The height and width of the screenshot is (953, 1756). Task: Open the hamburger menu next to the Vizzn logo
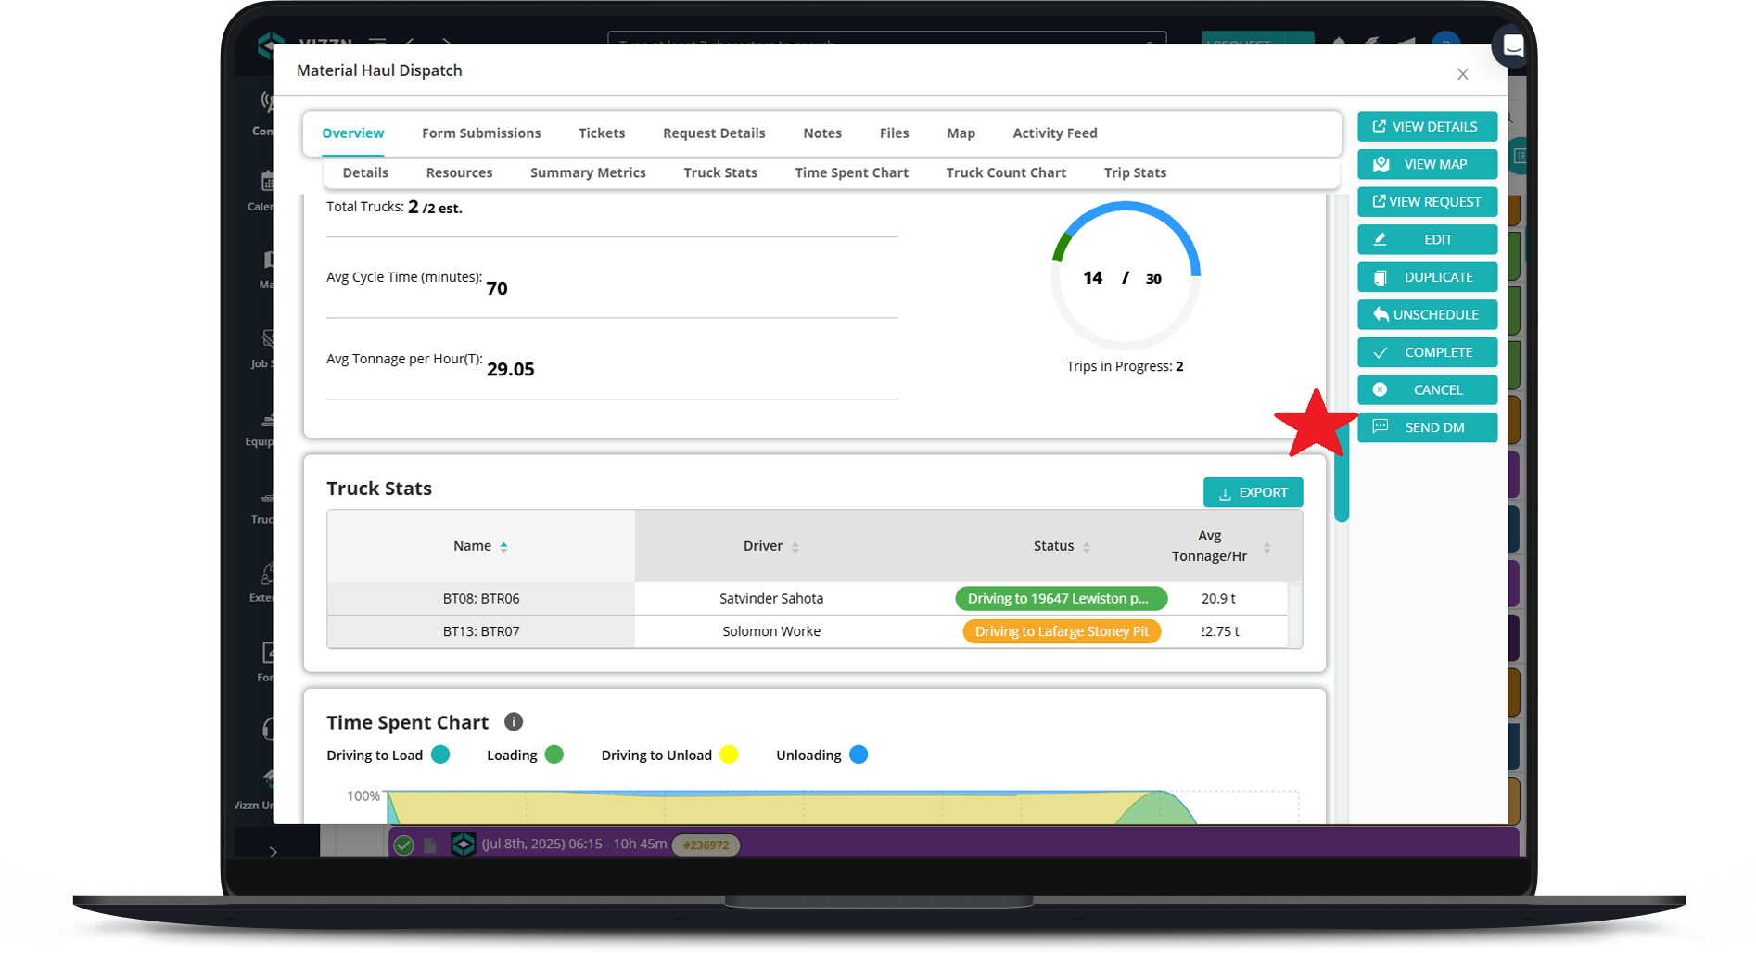coord(377,43)
